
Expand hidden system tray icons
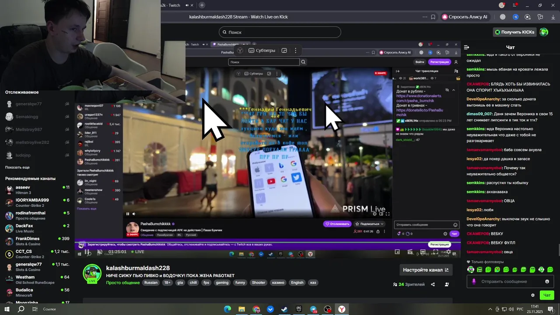pos(490,309)
